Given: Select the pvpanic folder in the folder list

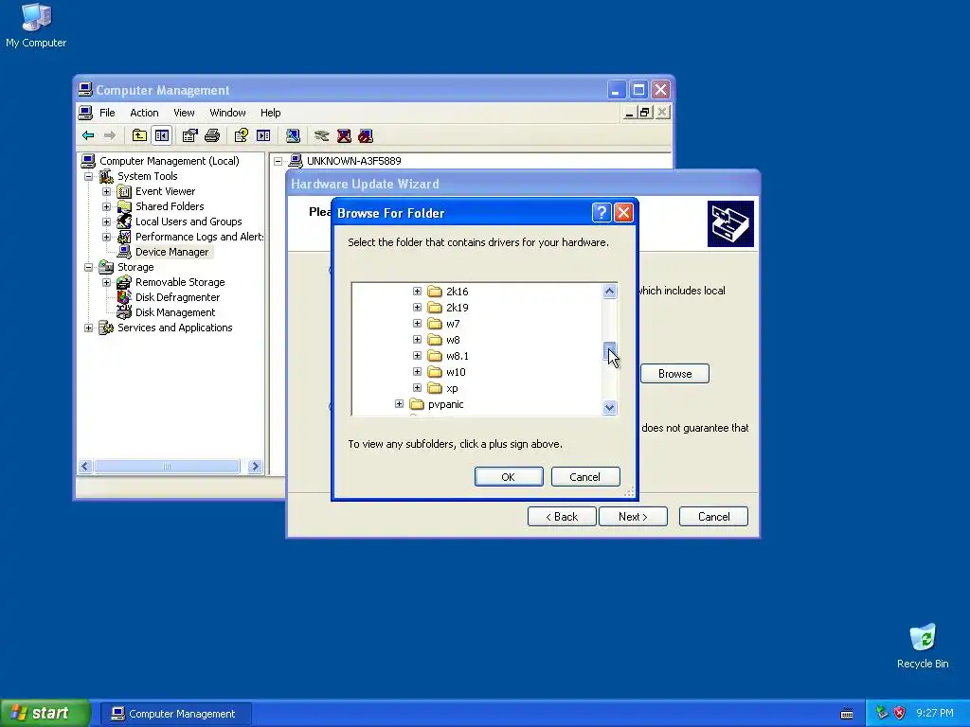Looking at the screenshot, I should tap(445, 404).
